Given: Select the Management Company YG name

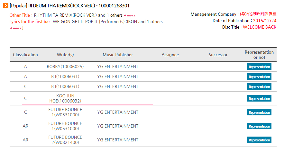Looking at the screenshot, I should tap(258, 14).
